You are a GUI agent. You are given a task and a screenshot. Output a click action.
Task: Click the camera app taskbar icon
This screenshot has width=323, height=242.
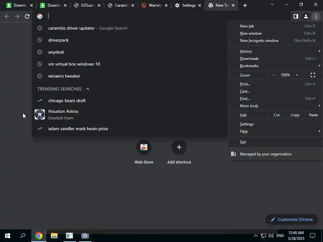(x=85, y=236)
